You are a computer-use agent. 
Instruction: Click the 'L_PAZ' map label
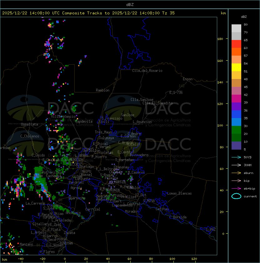coord(211,230)
